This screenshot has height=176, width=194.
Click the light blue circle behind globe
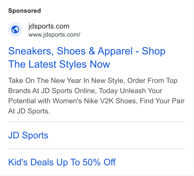click(x=15, y=30)
